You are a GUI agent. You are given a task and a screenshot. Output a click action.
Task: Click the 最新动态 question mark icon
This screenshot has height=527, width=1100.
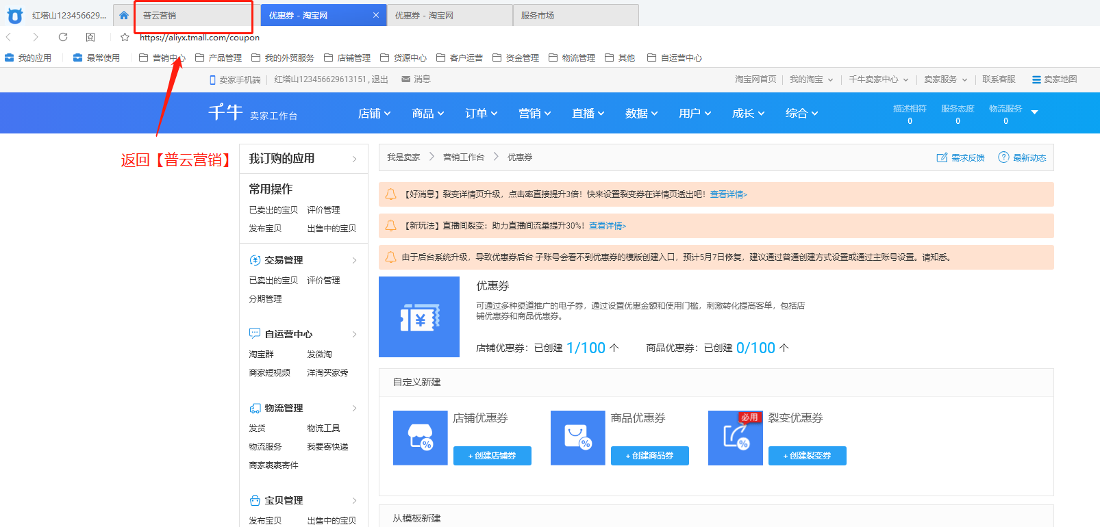pyautogui.click(x=1003, y=157)
